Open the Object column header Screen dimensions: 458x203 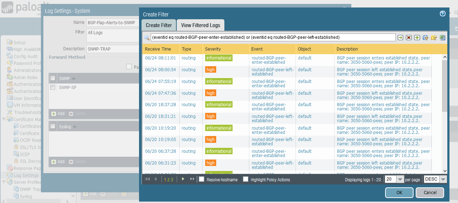click(315, 49)
